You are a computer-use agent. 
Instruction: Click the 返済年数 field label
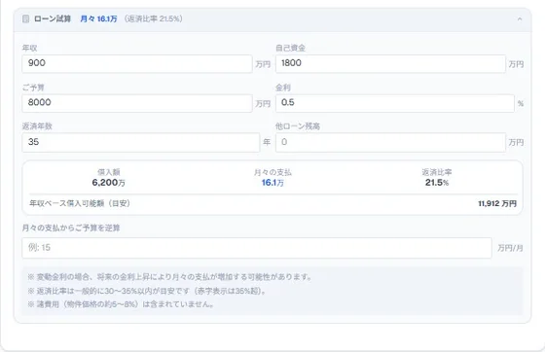(x=37, y=126)
